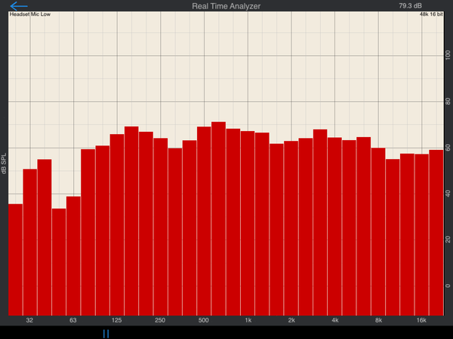Viewport: 453px width, 339px height.
Task: Pause the analyzer with the pause icon
Action: (106, 334)
